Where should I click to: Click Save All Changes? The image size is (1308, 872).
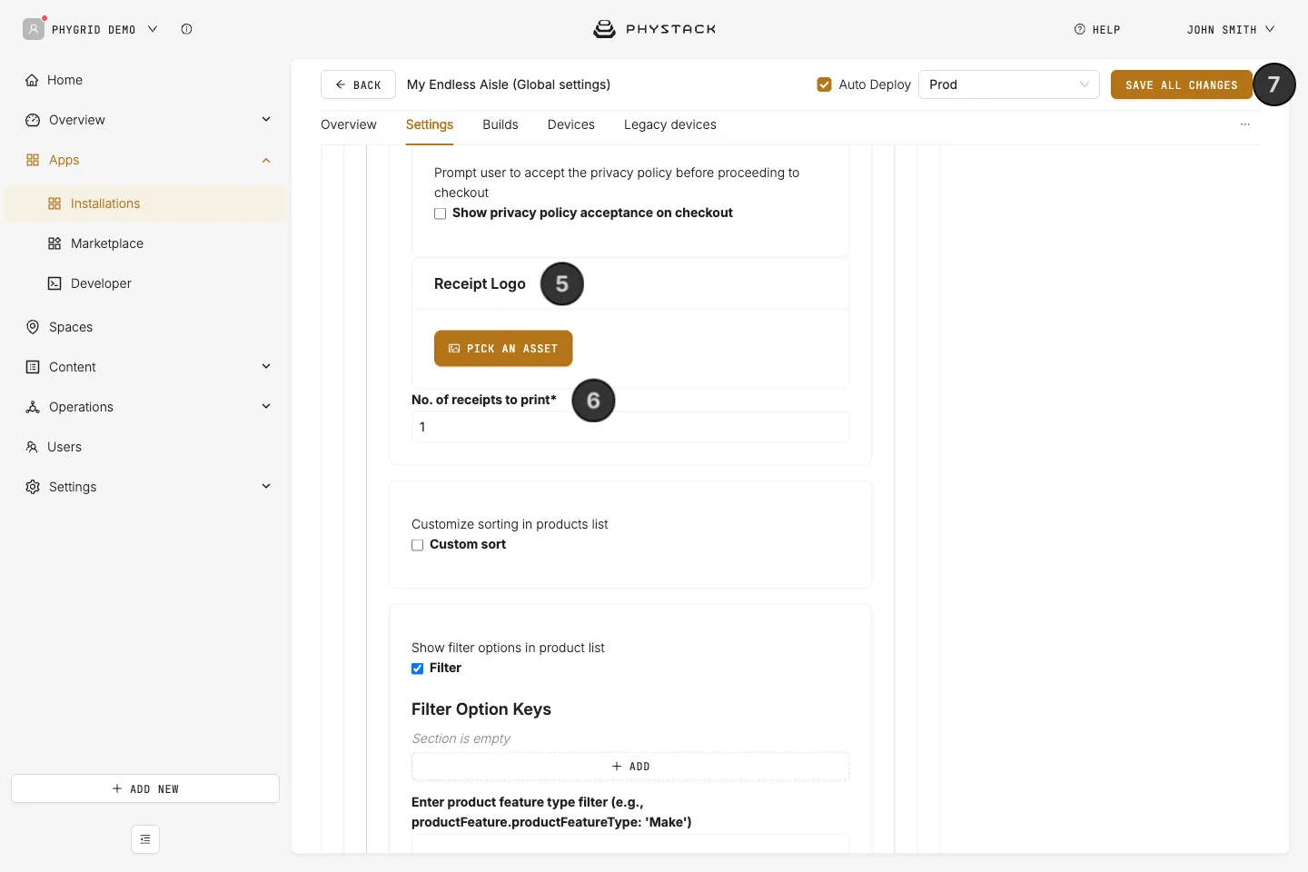pyautogui.click(x=1182, y=84)
